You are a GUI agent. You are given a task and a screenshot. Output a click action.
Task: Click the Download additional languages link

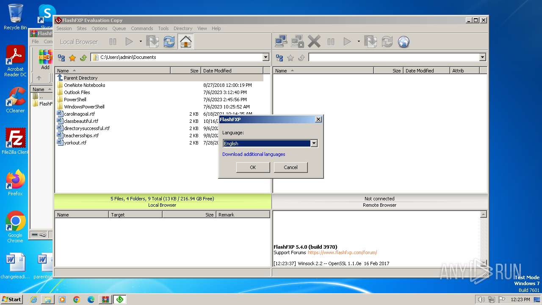pos(254,154)
